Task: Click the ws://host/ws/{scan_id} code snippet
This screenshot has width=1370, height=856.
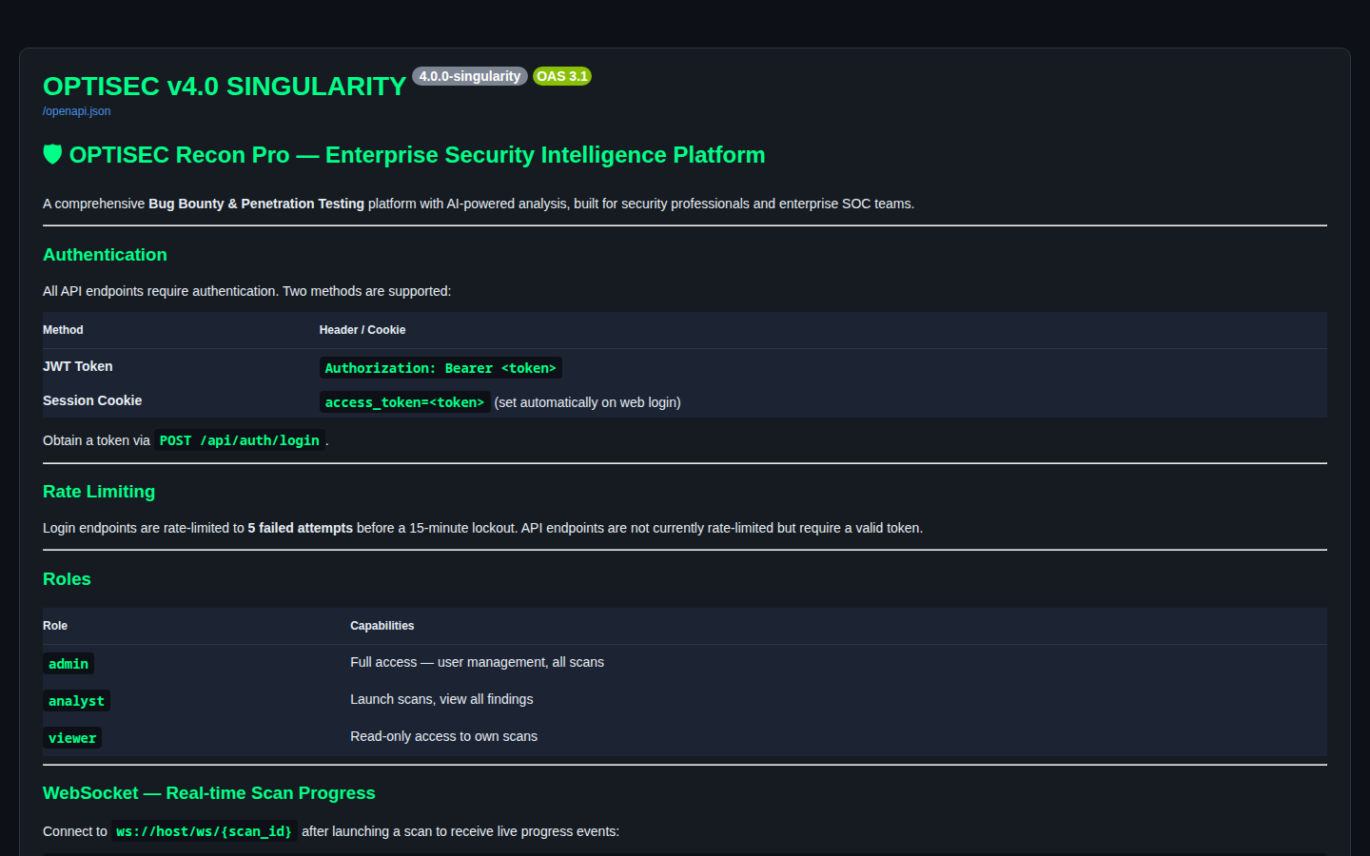Action: [204, 831]
